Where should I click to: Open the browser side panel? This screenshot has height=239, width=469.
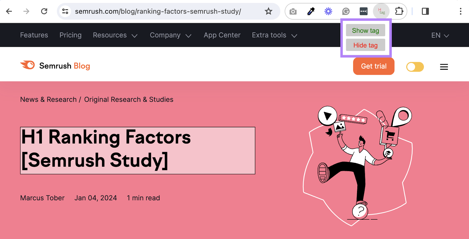tap(425, 11)
